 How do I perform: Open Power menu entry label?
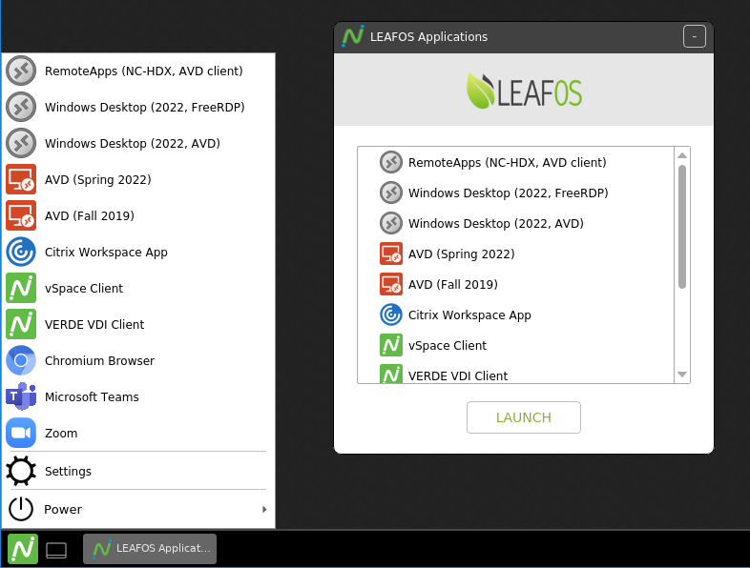click(x=63, y=510)
